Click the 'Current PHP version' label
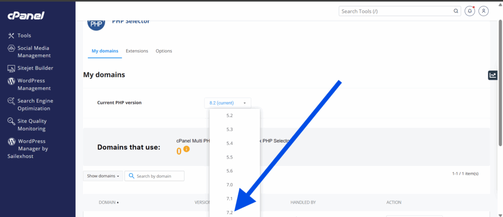Viewport: 503px width, 217px height. pyautogui.click(x=119, y=103)
